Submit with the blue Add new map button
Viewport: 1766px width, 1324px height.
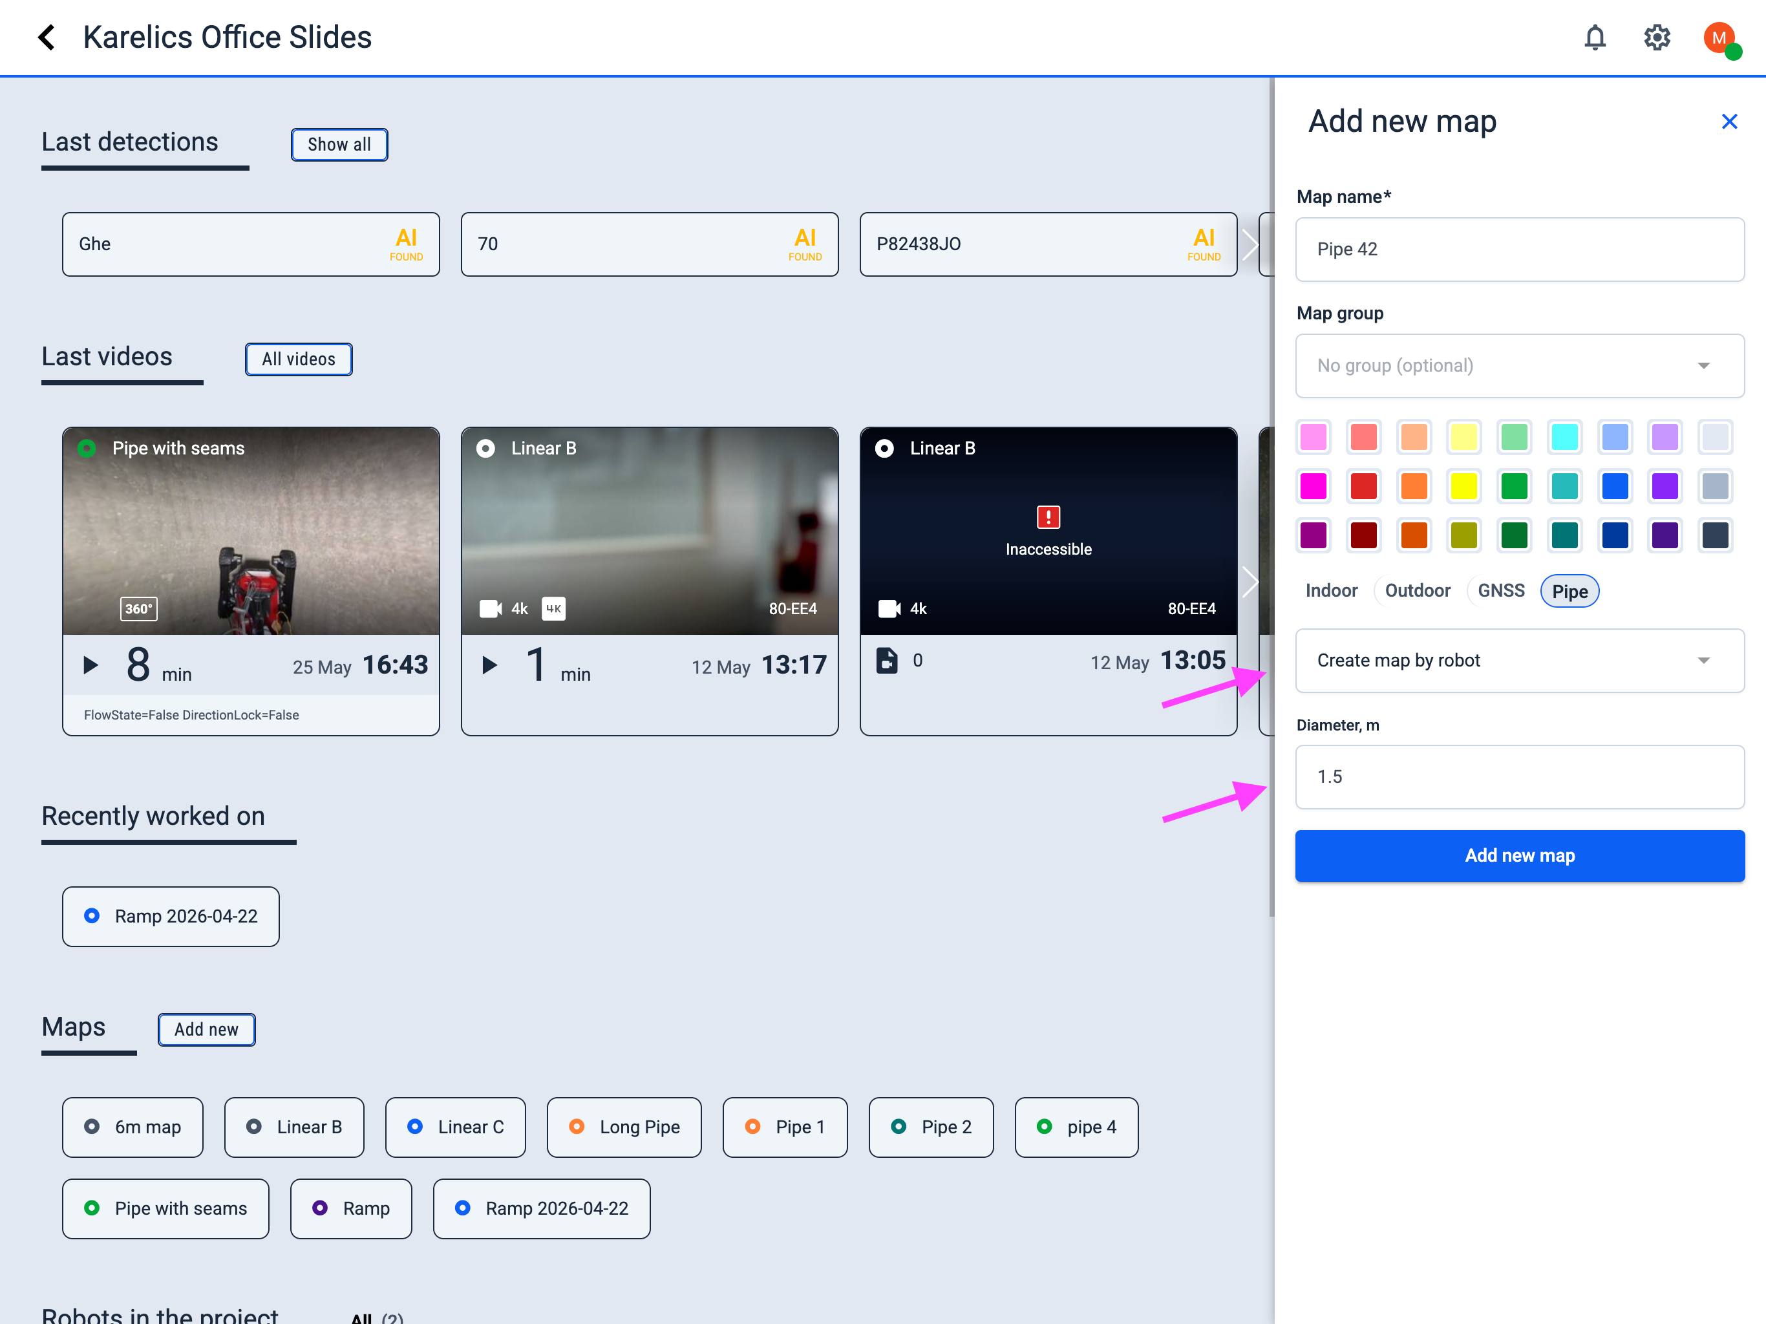1519,855
